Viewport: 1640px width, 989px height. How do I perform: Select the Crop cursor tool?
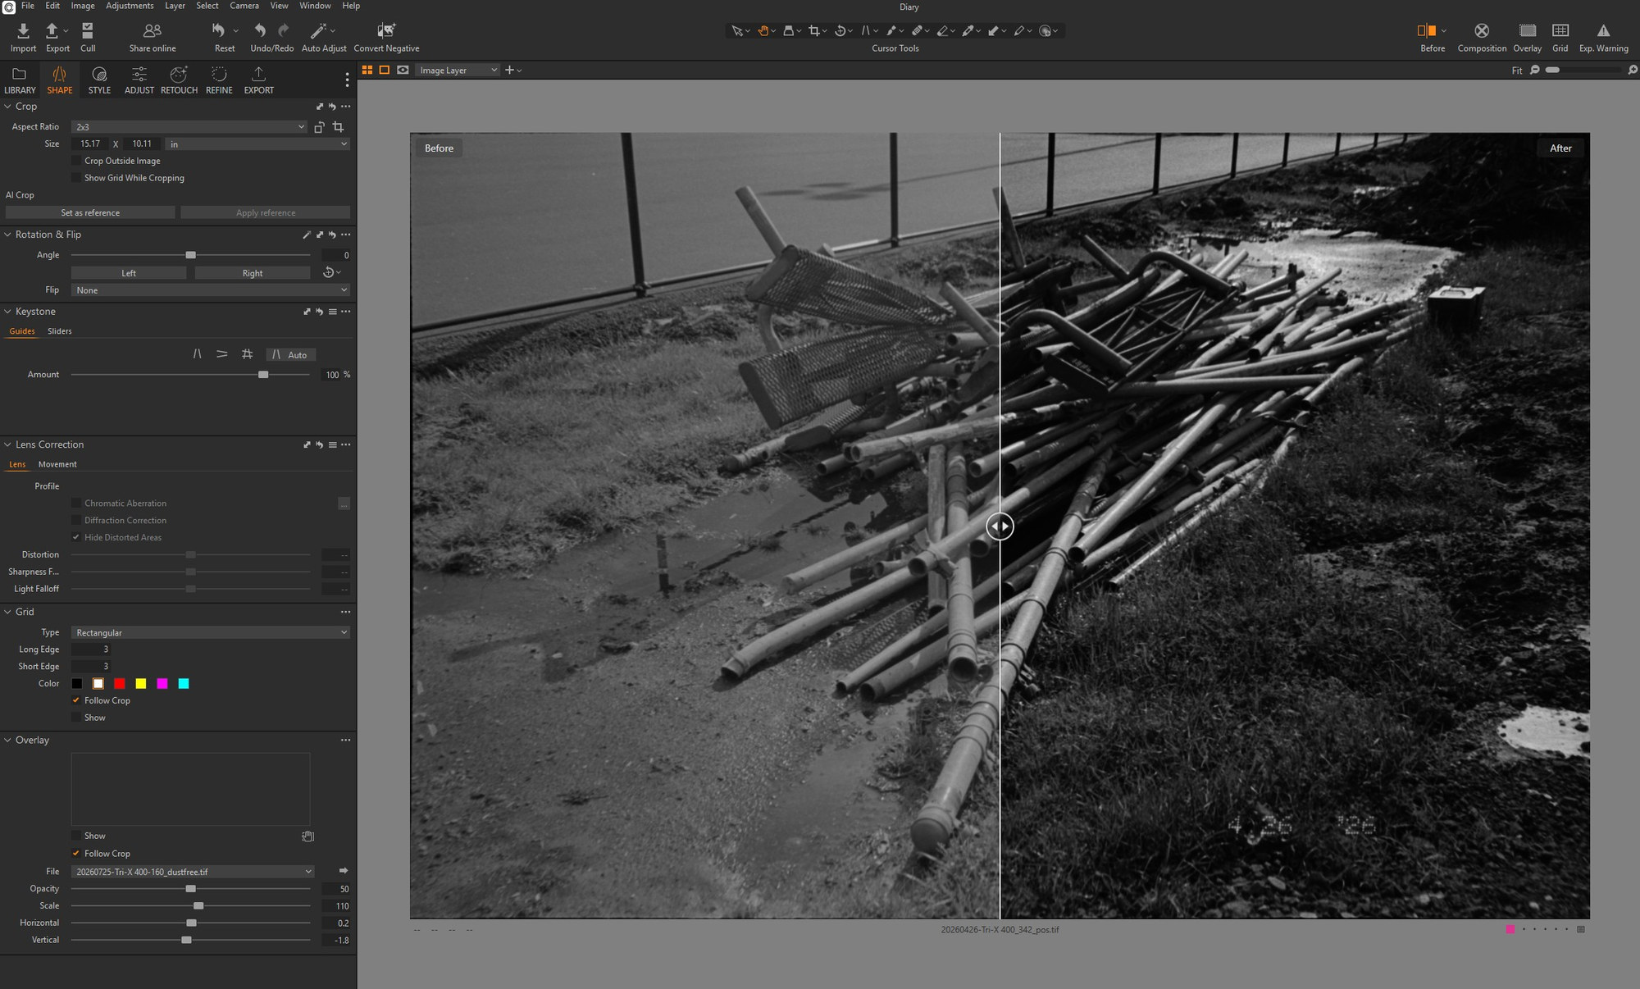pos(813,31)
